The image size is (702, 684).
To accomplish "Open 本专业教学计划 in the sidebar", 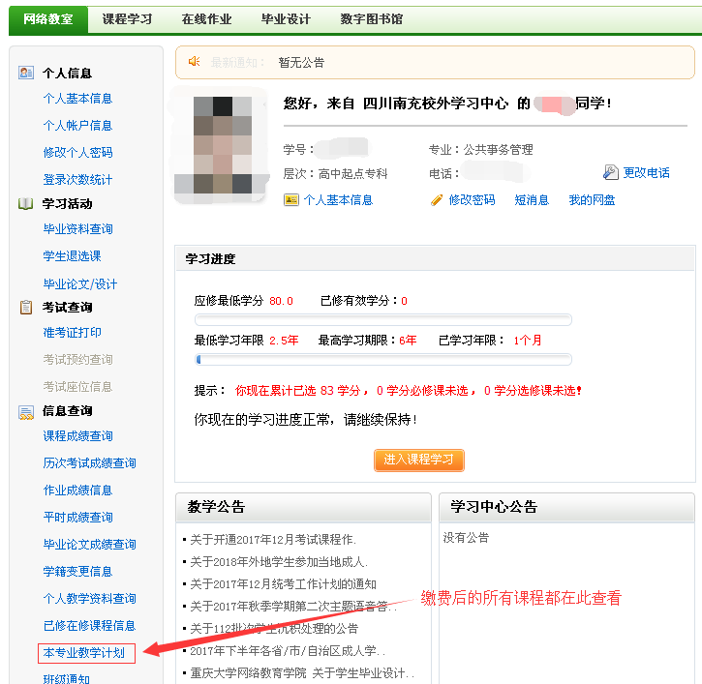I will (83, 653).
